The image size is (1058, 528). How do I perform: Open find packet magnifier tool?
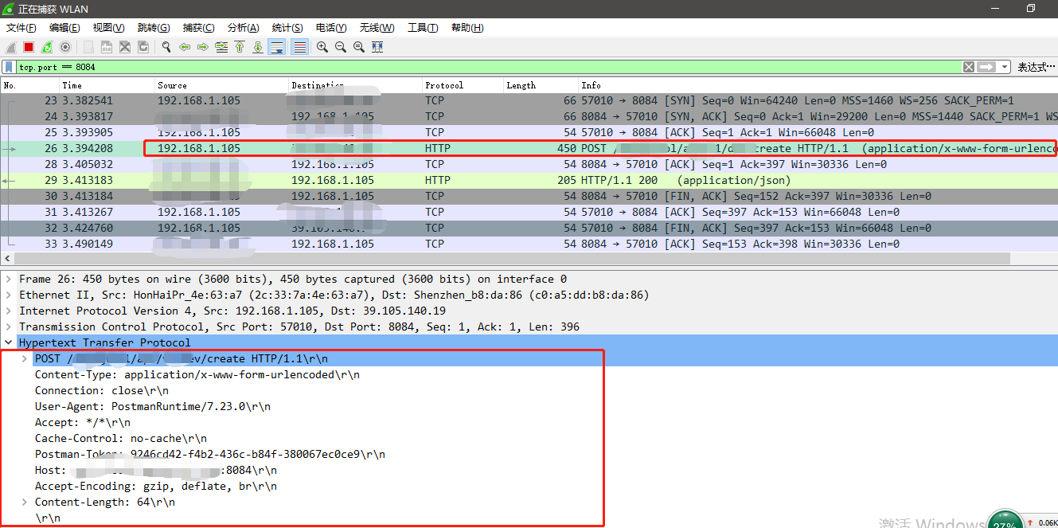[166, 47]
